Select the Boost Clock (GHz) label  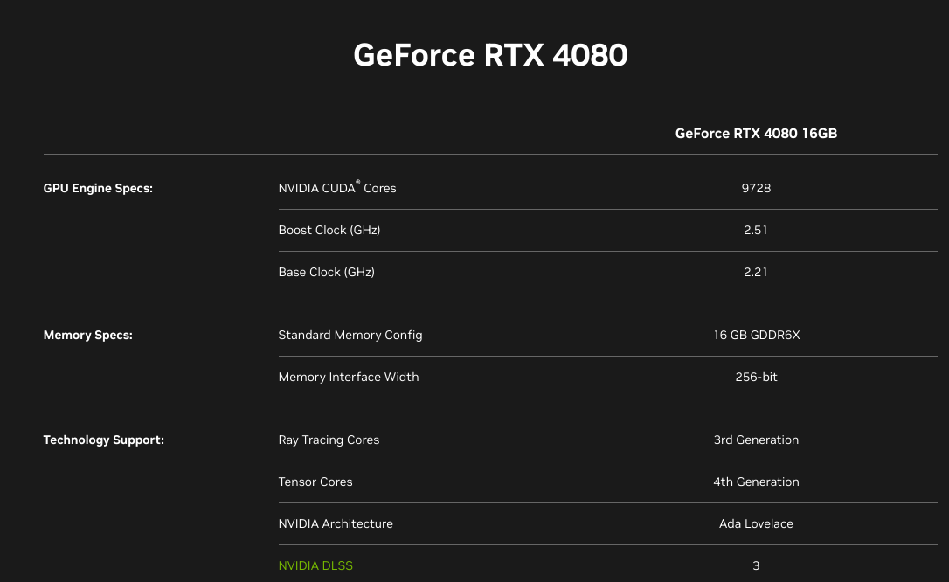click(x=329, y=230)
